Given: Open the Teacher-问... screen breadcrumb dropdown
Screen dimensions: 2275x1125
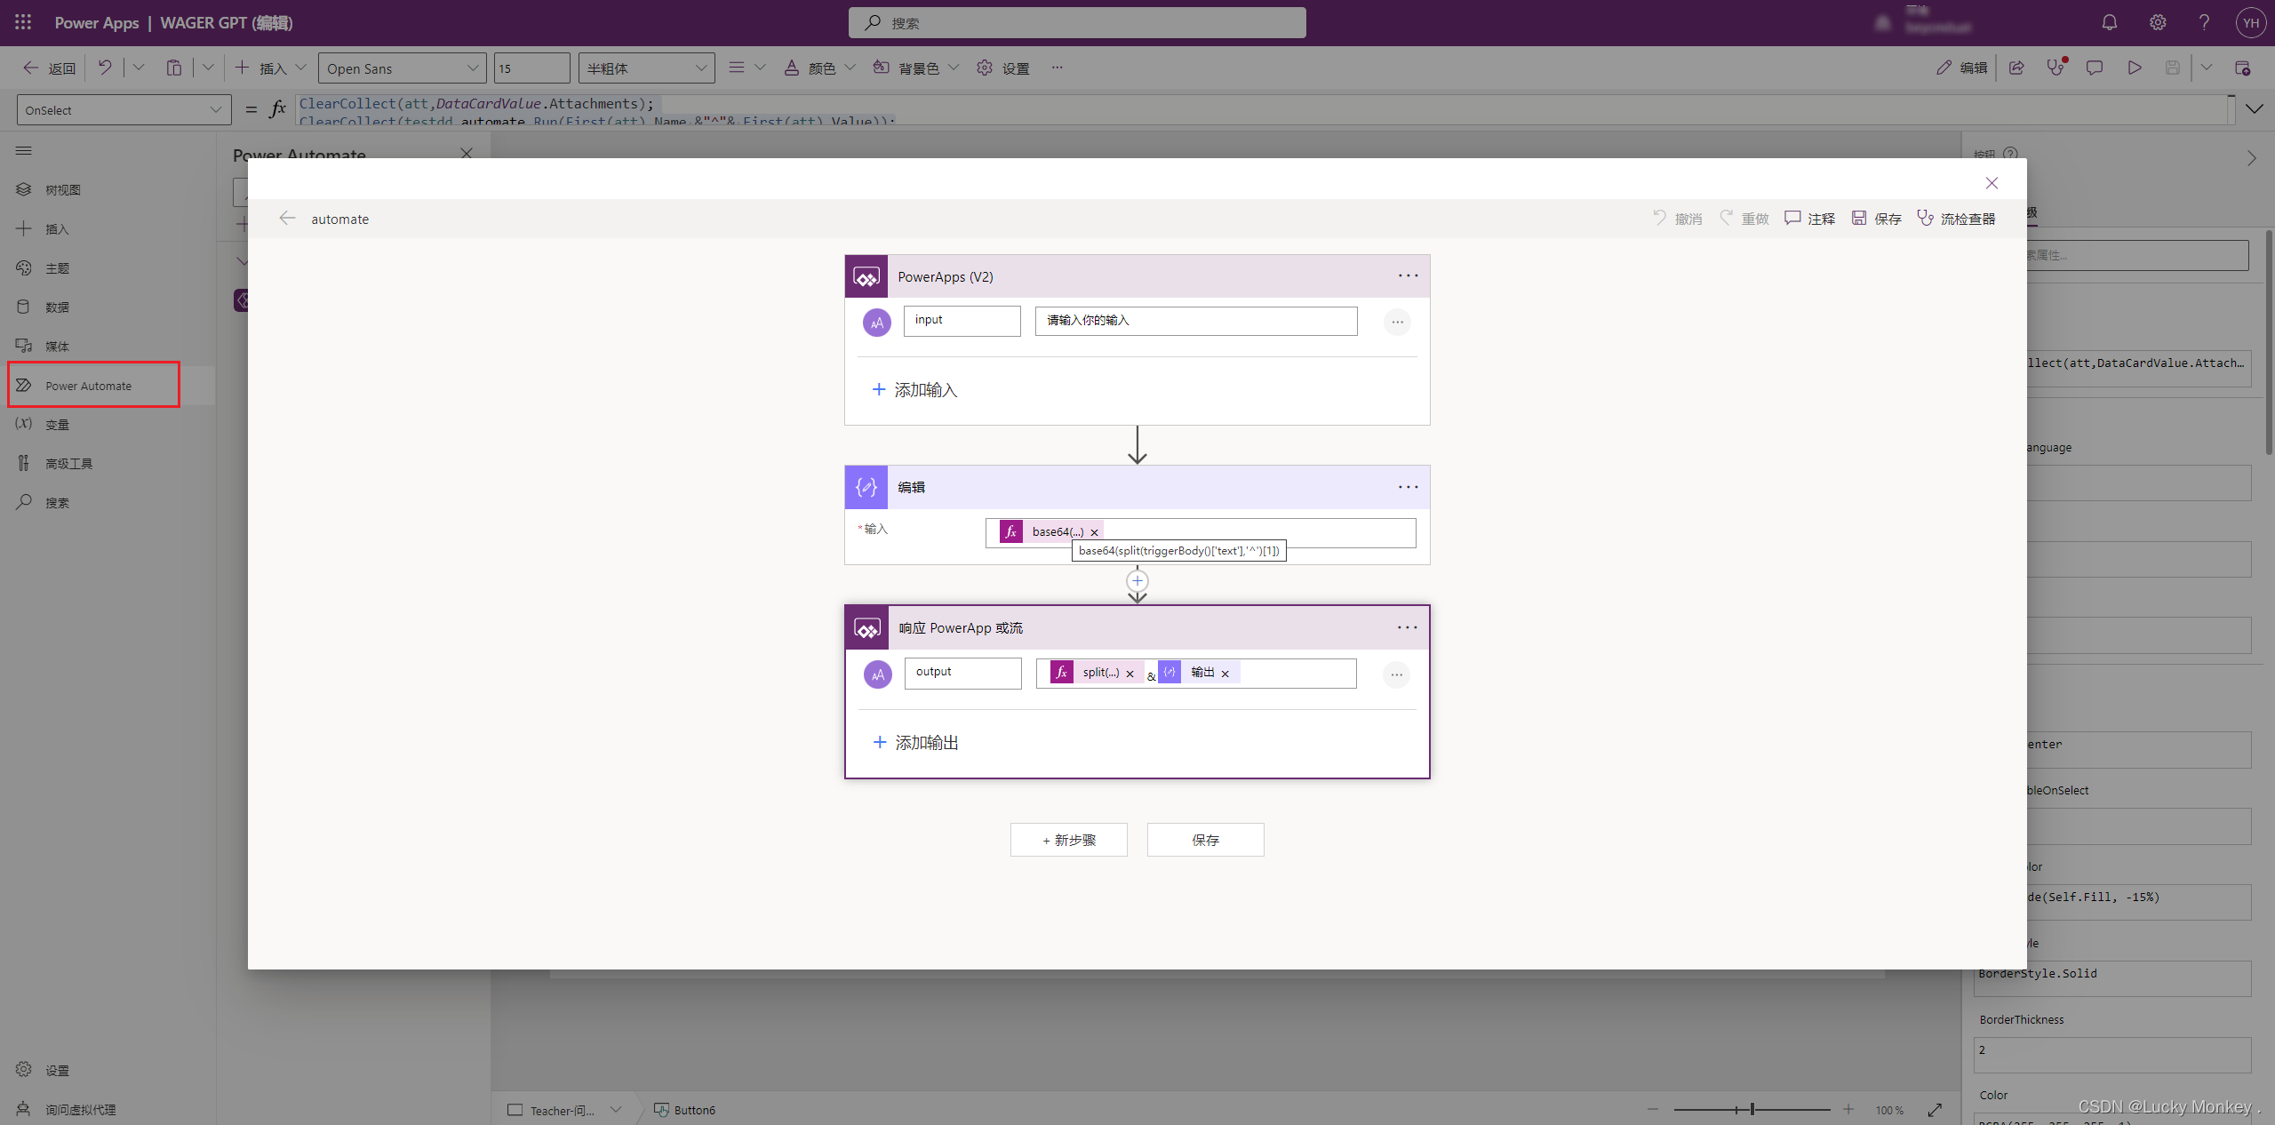Looking at the screenshot, I should coord(616,1109).
